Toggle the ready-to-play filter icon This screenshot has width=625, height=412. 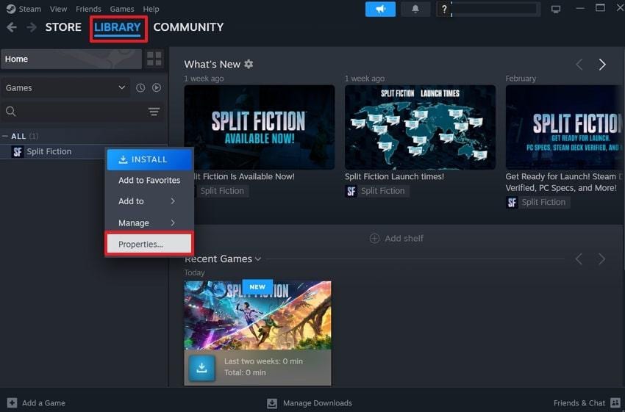tap(157, 87)
